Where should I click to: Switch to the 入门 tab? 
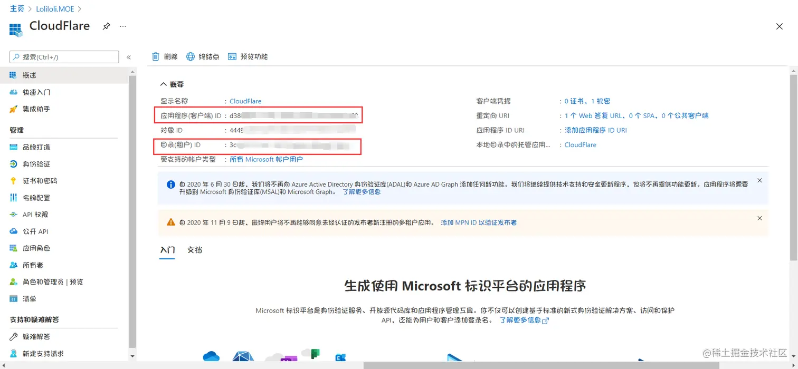coord(167,250)
